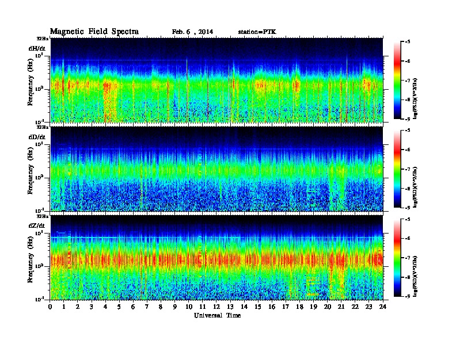The width and height of the screenshot is (456, 352).
Task: Click hour 3 tick label on time axis
Action: click(92, 307)
